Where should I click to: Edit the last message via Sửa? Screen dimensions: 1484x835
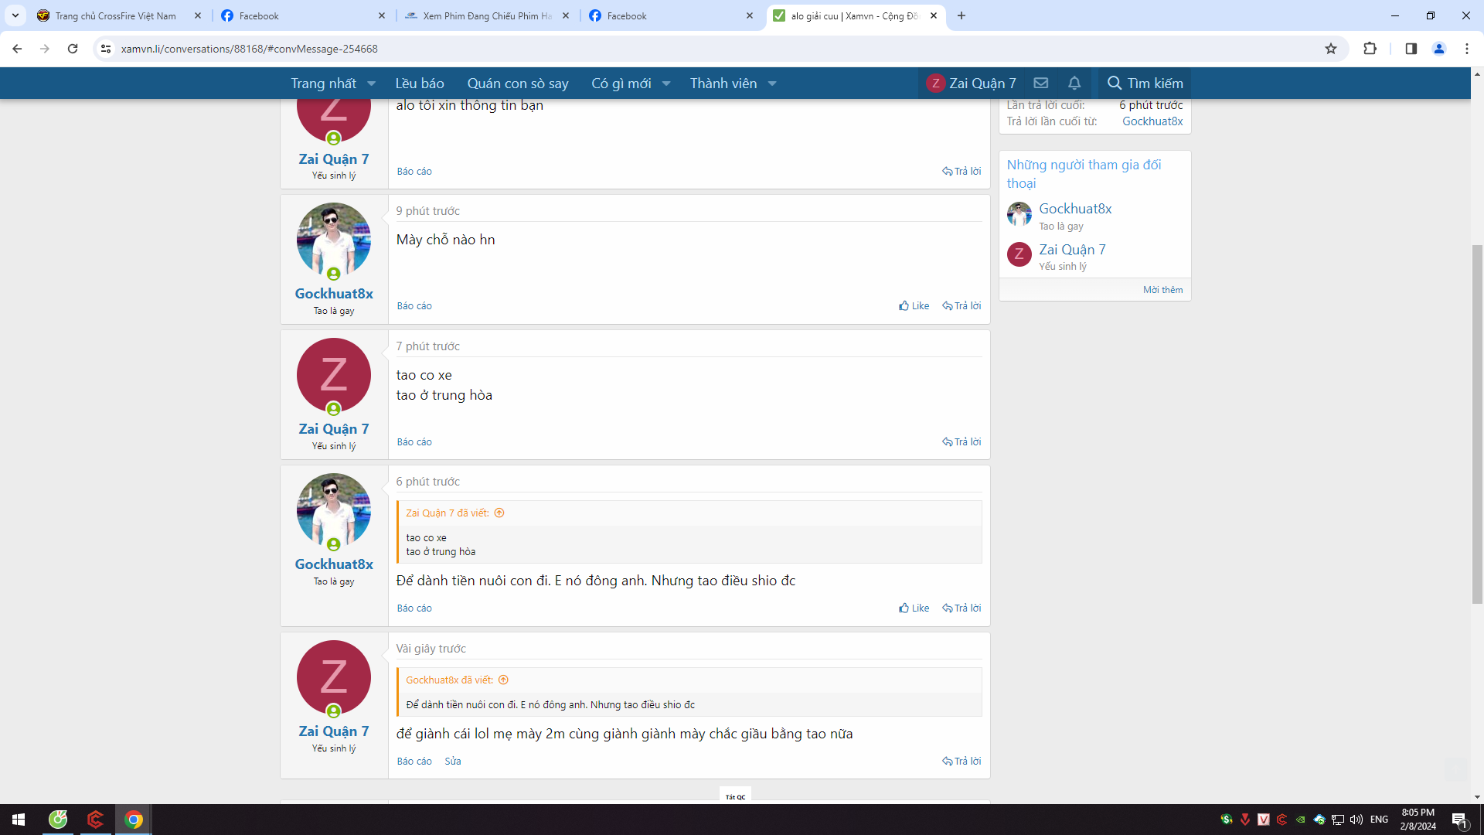click(x=453, y=762)
